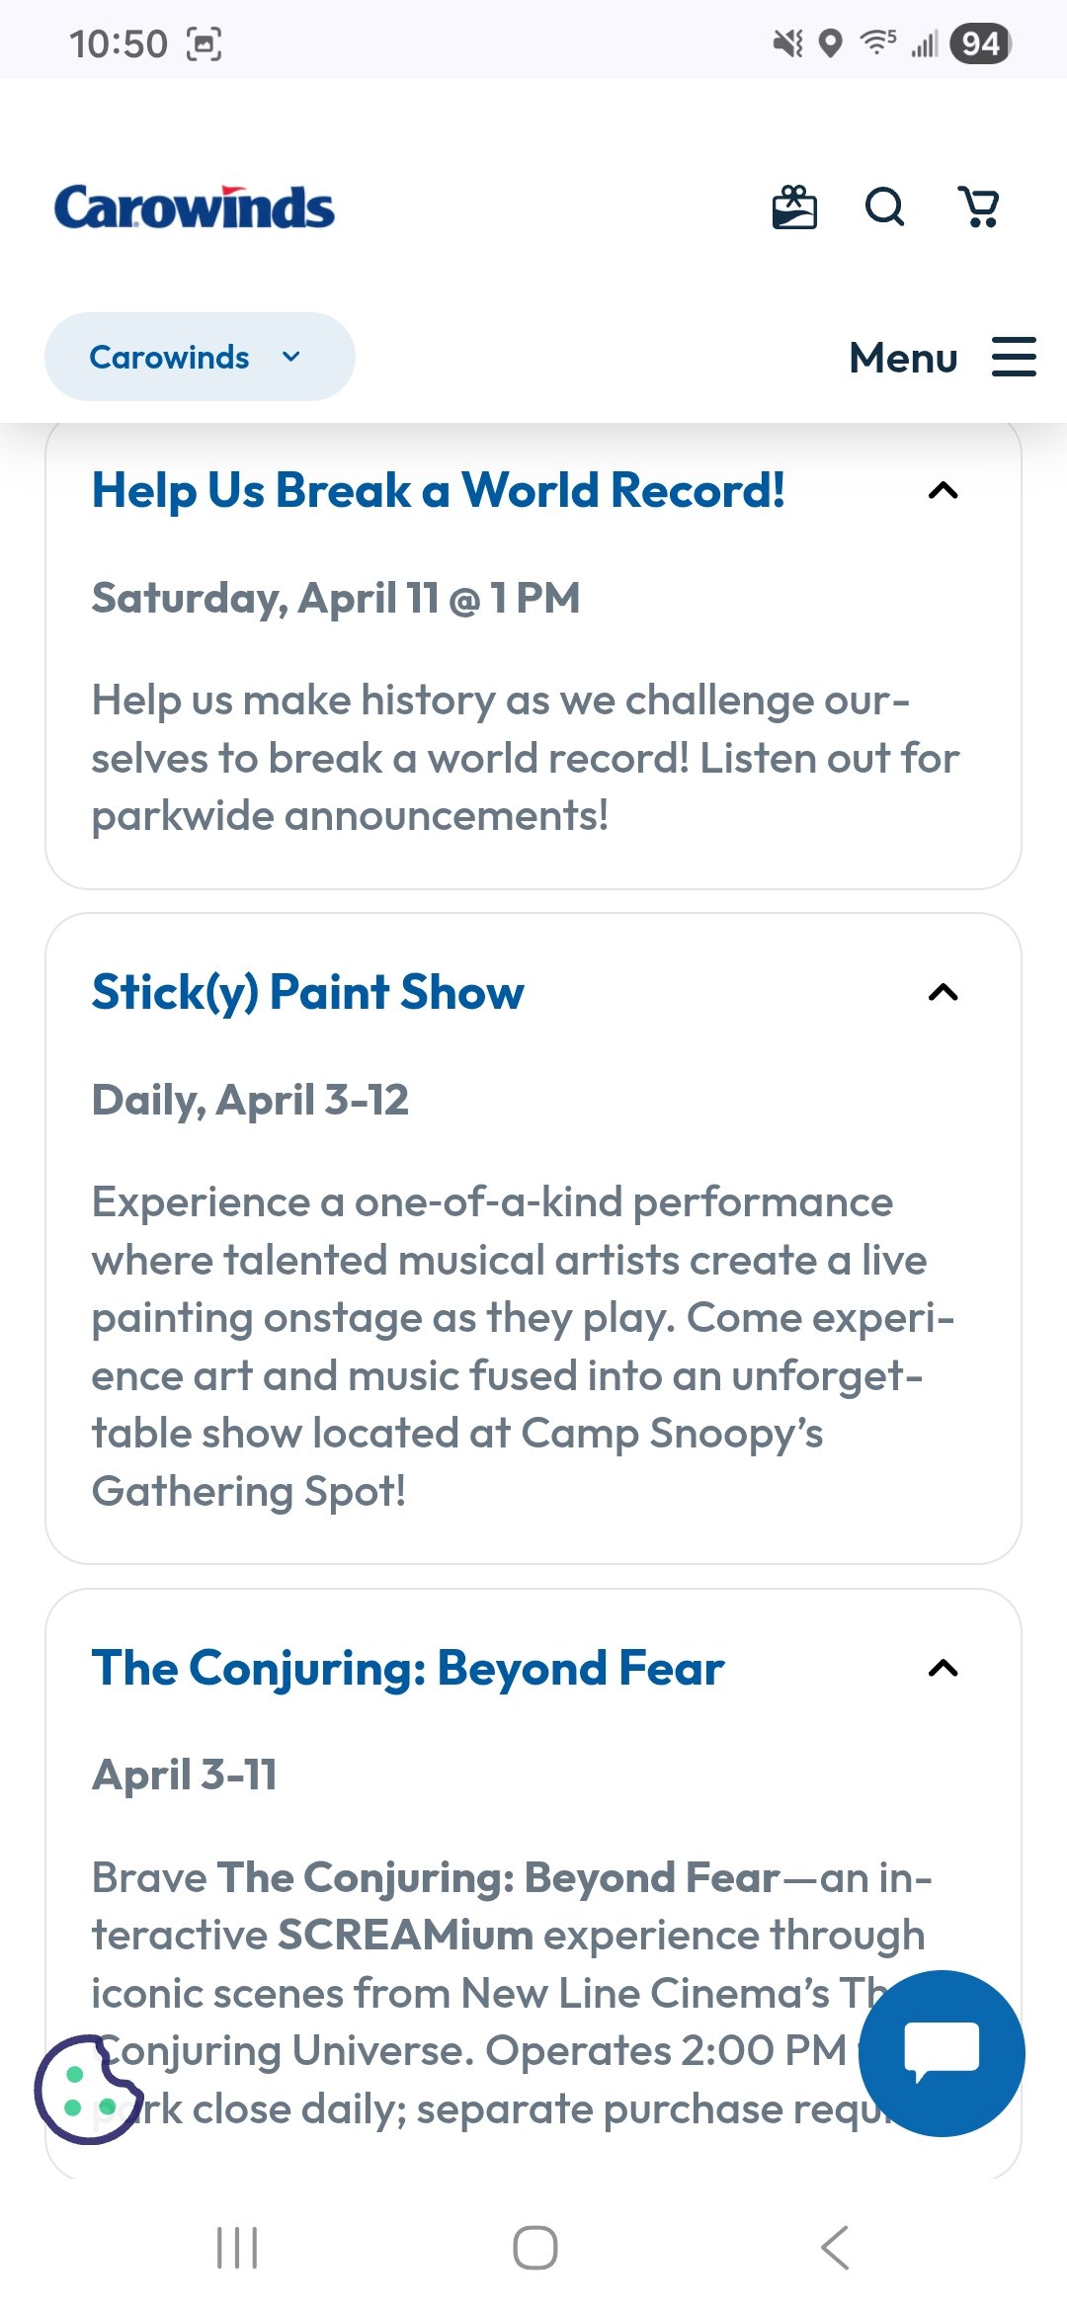Open the Menu label

903,358
